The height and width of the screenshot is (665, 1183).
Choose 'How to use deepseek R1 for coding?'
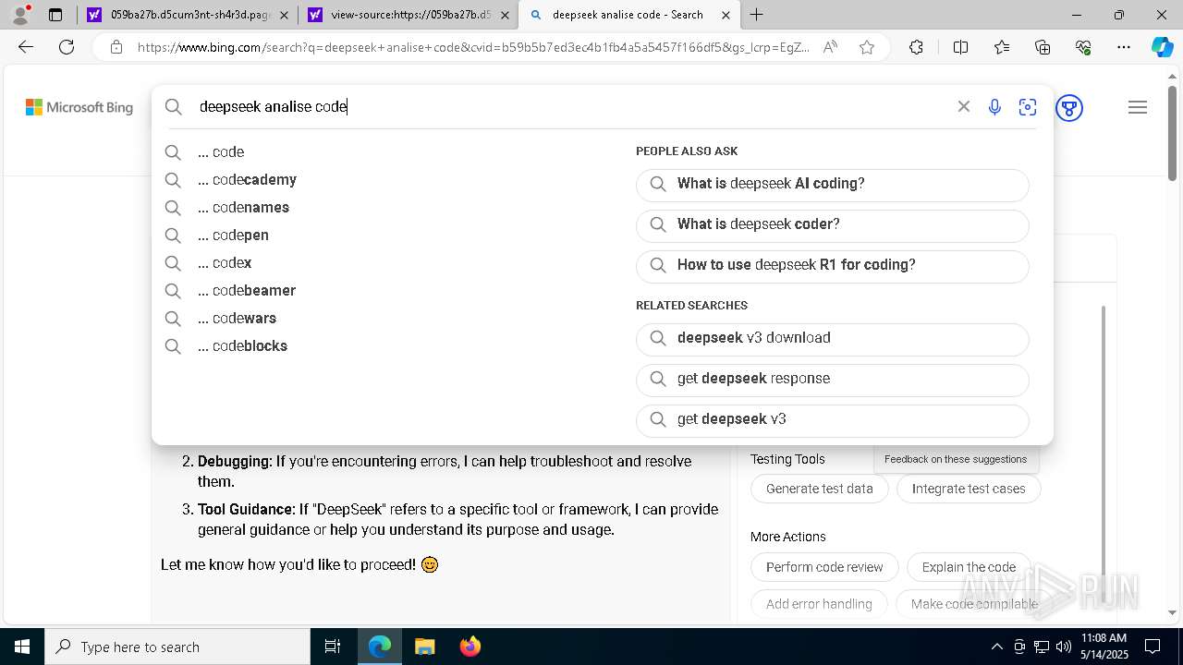833,265
